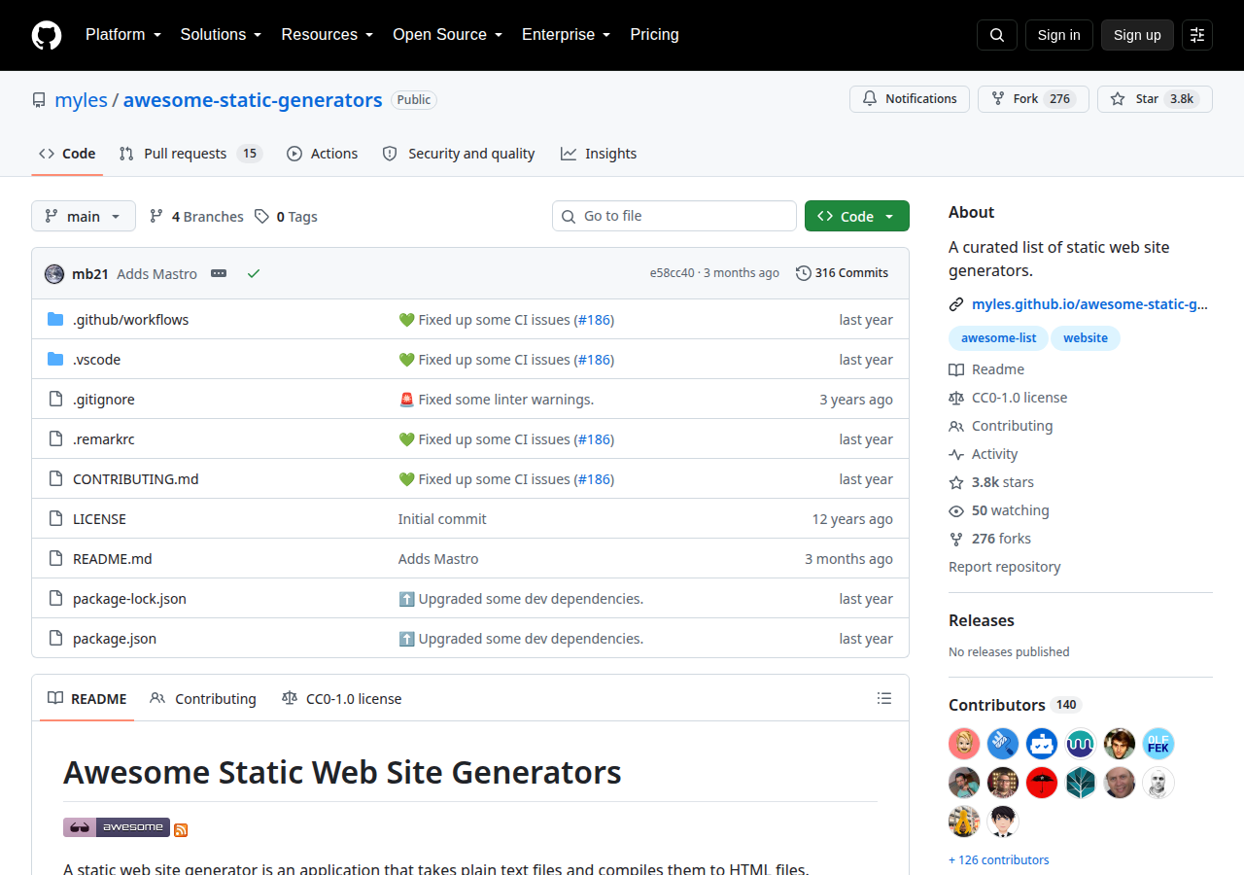
Task: Click the RSS feed badge icon
Action: [181, 830]
